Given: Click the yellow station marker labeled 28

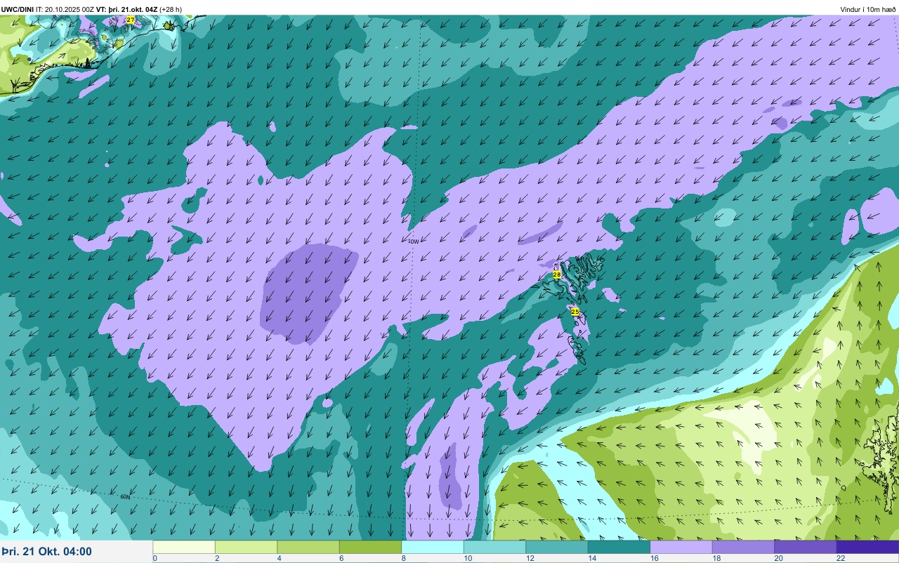Looking at the screenshot, I should [x=557, y=274].
